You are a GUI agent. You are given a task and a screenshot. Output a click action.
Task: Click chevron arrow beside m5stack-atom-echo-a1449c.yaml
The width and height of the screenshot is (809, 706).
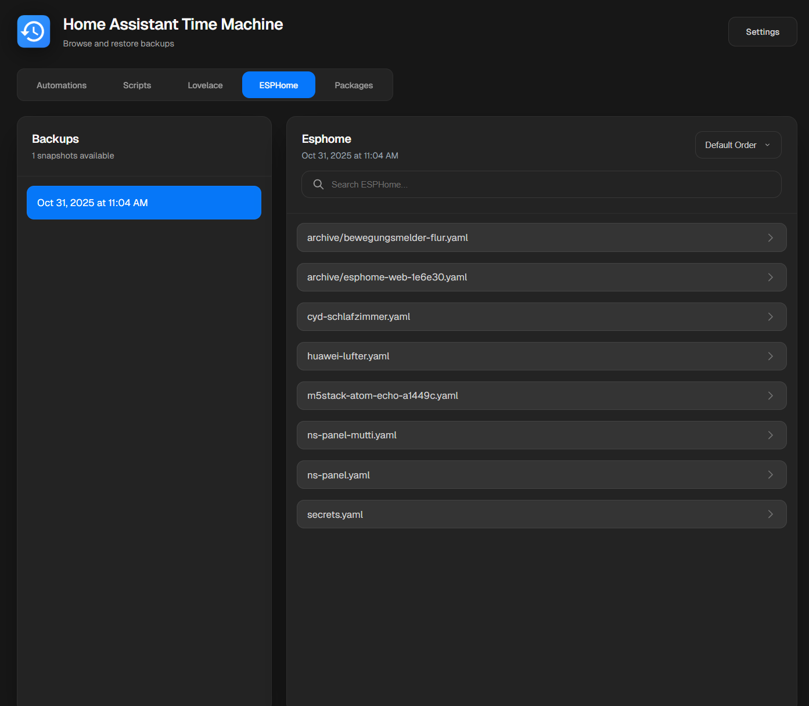pos(770,396)
